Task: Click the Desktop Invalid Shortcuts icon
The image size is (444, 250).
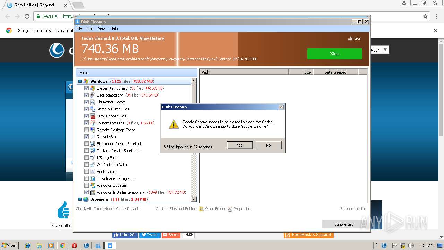Action: point(93,151)
